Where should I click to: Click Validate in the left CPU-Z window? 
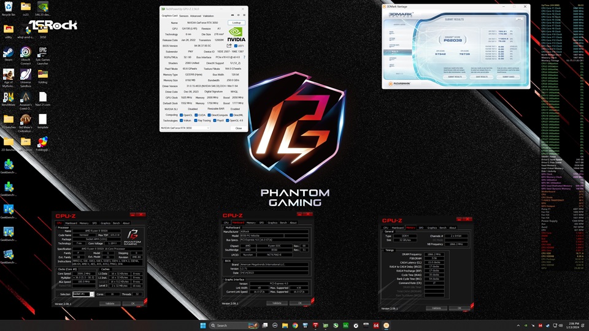point(110,303)
